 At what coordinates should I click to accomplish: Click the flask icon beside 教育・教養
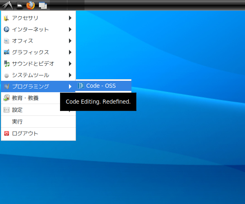7,98
